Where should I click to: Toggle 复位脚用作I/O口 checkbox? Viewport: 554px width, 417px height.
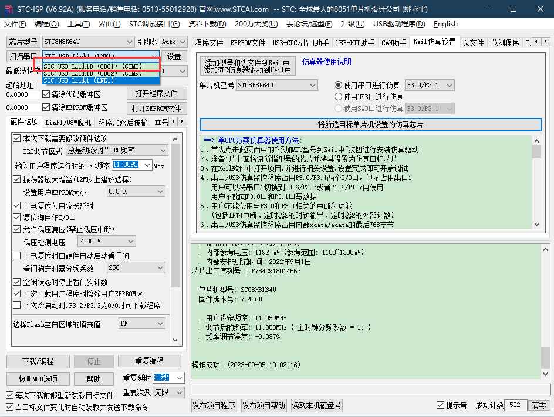click(x=16, y=217)
